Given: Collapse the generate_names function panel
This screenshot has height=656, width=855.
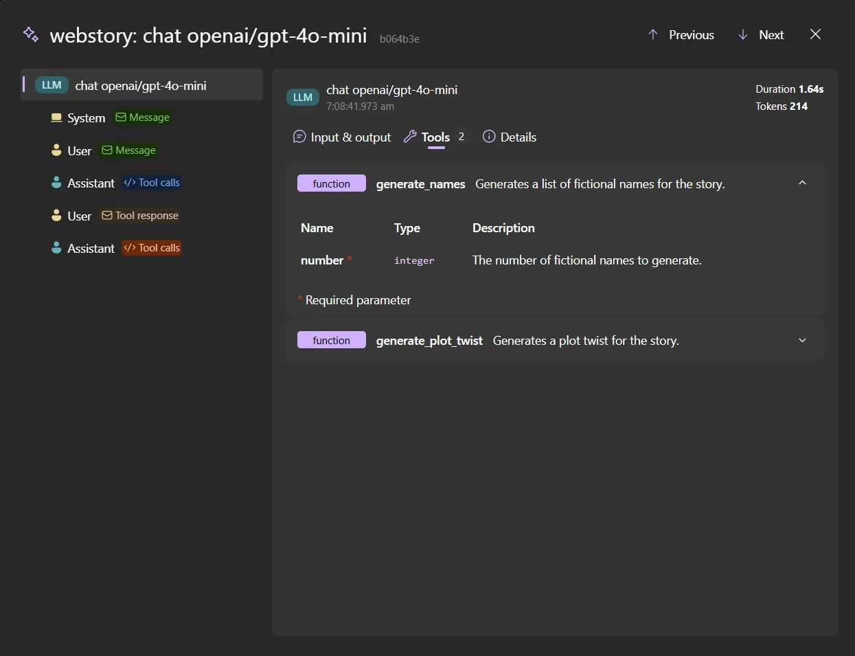Looking at the screenshot, I should pos(802,183).
